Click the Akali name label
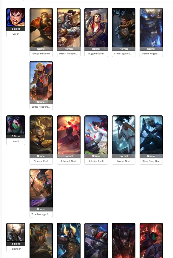Image resolution: width=173 pixels, height=258 pixels. point(16,141)
